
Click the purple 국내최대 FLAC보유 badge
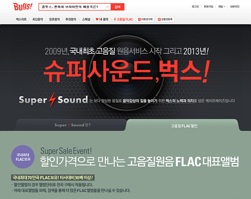point(23,157)
